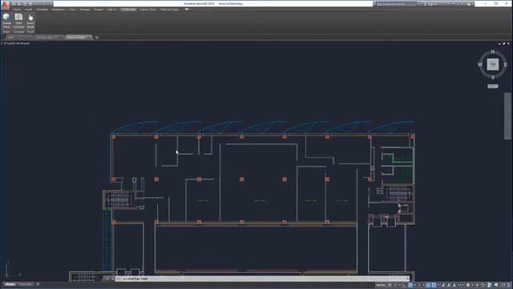This screenshot has width=513, height=289.
Task: Expand command line history arrow
Action: 408,279
